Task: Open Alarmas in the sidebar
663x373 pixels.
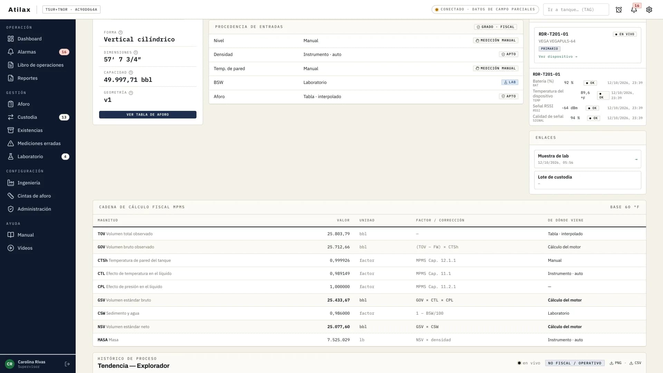Action: [x=38, y=52]
